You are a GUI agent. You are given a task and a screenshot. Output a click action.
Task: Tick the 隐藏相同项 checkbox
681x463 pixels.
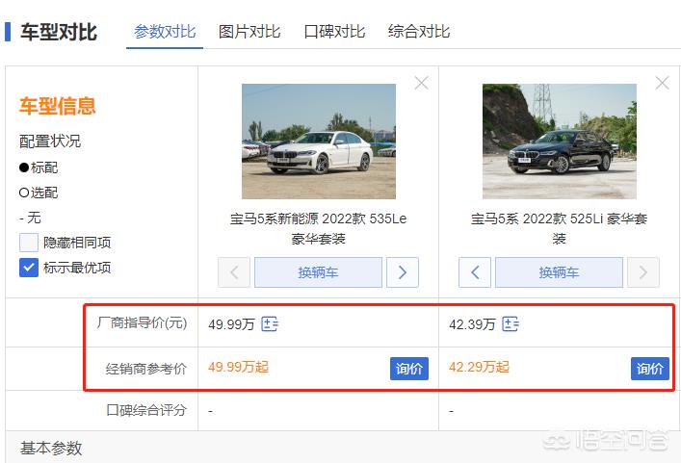pyautogui.click(x=29, y=243)
